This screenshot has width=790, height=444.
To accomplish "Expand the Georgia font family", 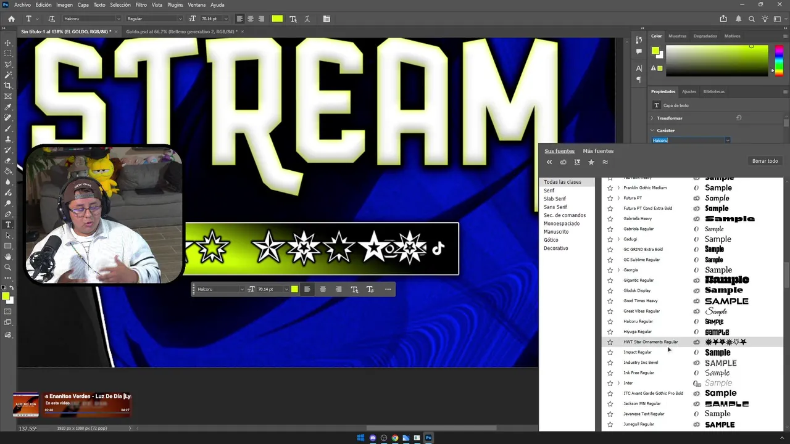I will coord(618,270).
